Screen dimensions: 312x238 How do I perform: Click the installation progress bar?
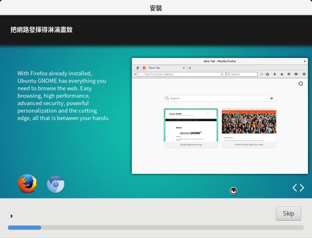[x=156, y=227]
